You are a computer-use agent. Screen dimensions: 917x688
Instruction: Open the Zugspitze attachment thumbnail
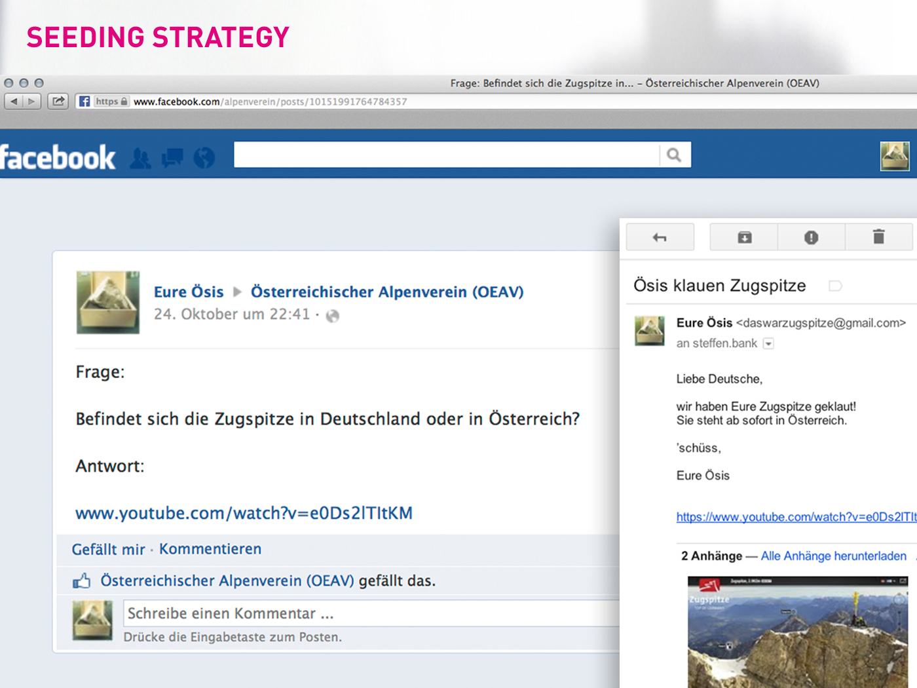pyautogui.click(x=798, y=631)
